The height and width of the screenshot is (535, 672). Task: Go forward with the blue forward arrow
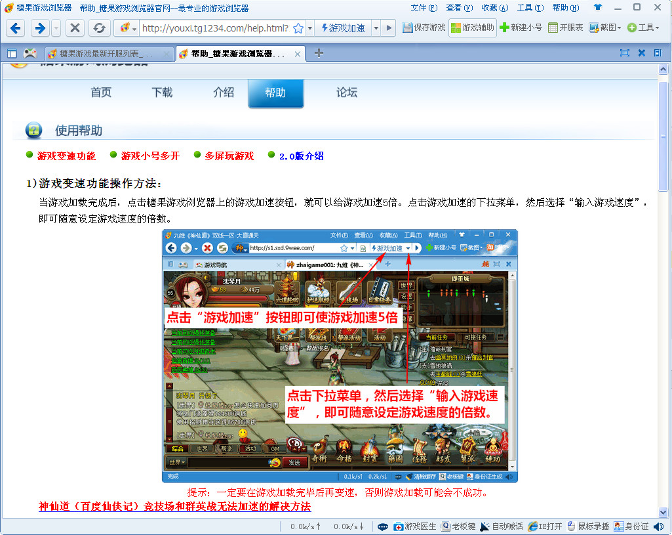[40, 28]
